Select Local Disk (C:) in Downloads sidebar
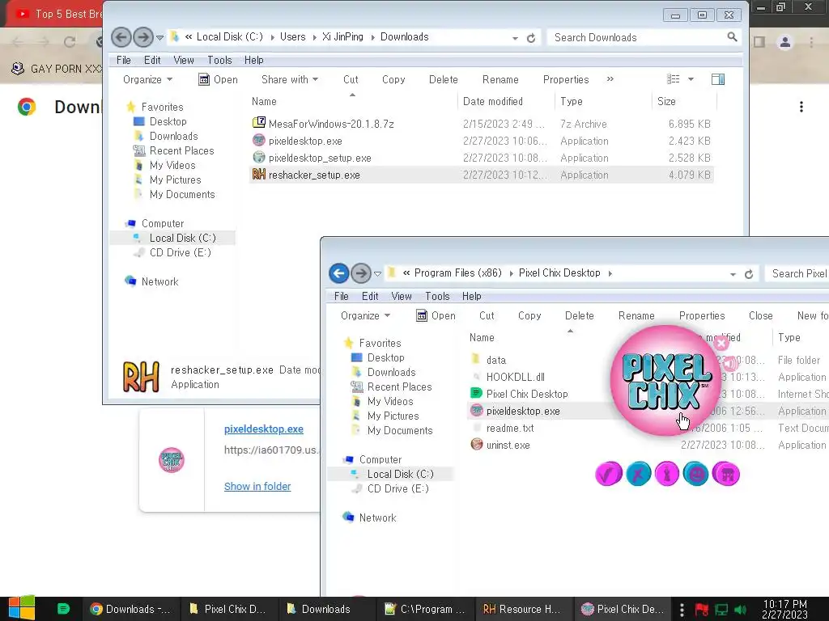The height and width of the screenshot is (621, 829). coord(182,239)
